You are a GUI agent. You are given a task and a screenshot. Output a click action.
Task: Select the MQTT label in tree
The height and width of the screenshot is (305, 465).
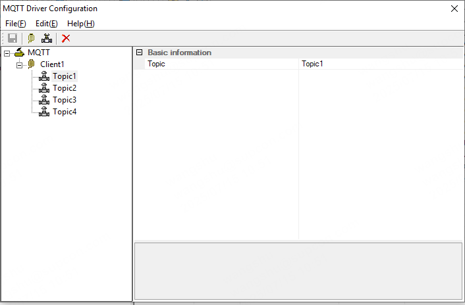(39, 53)
